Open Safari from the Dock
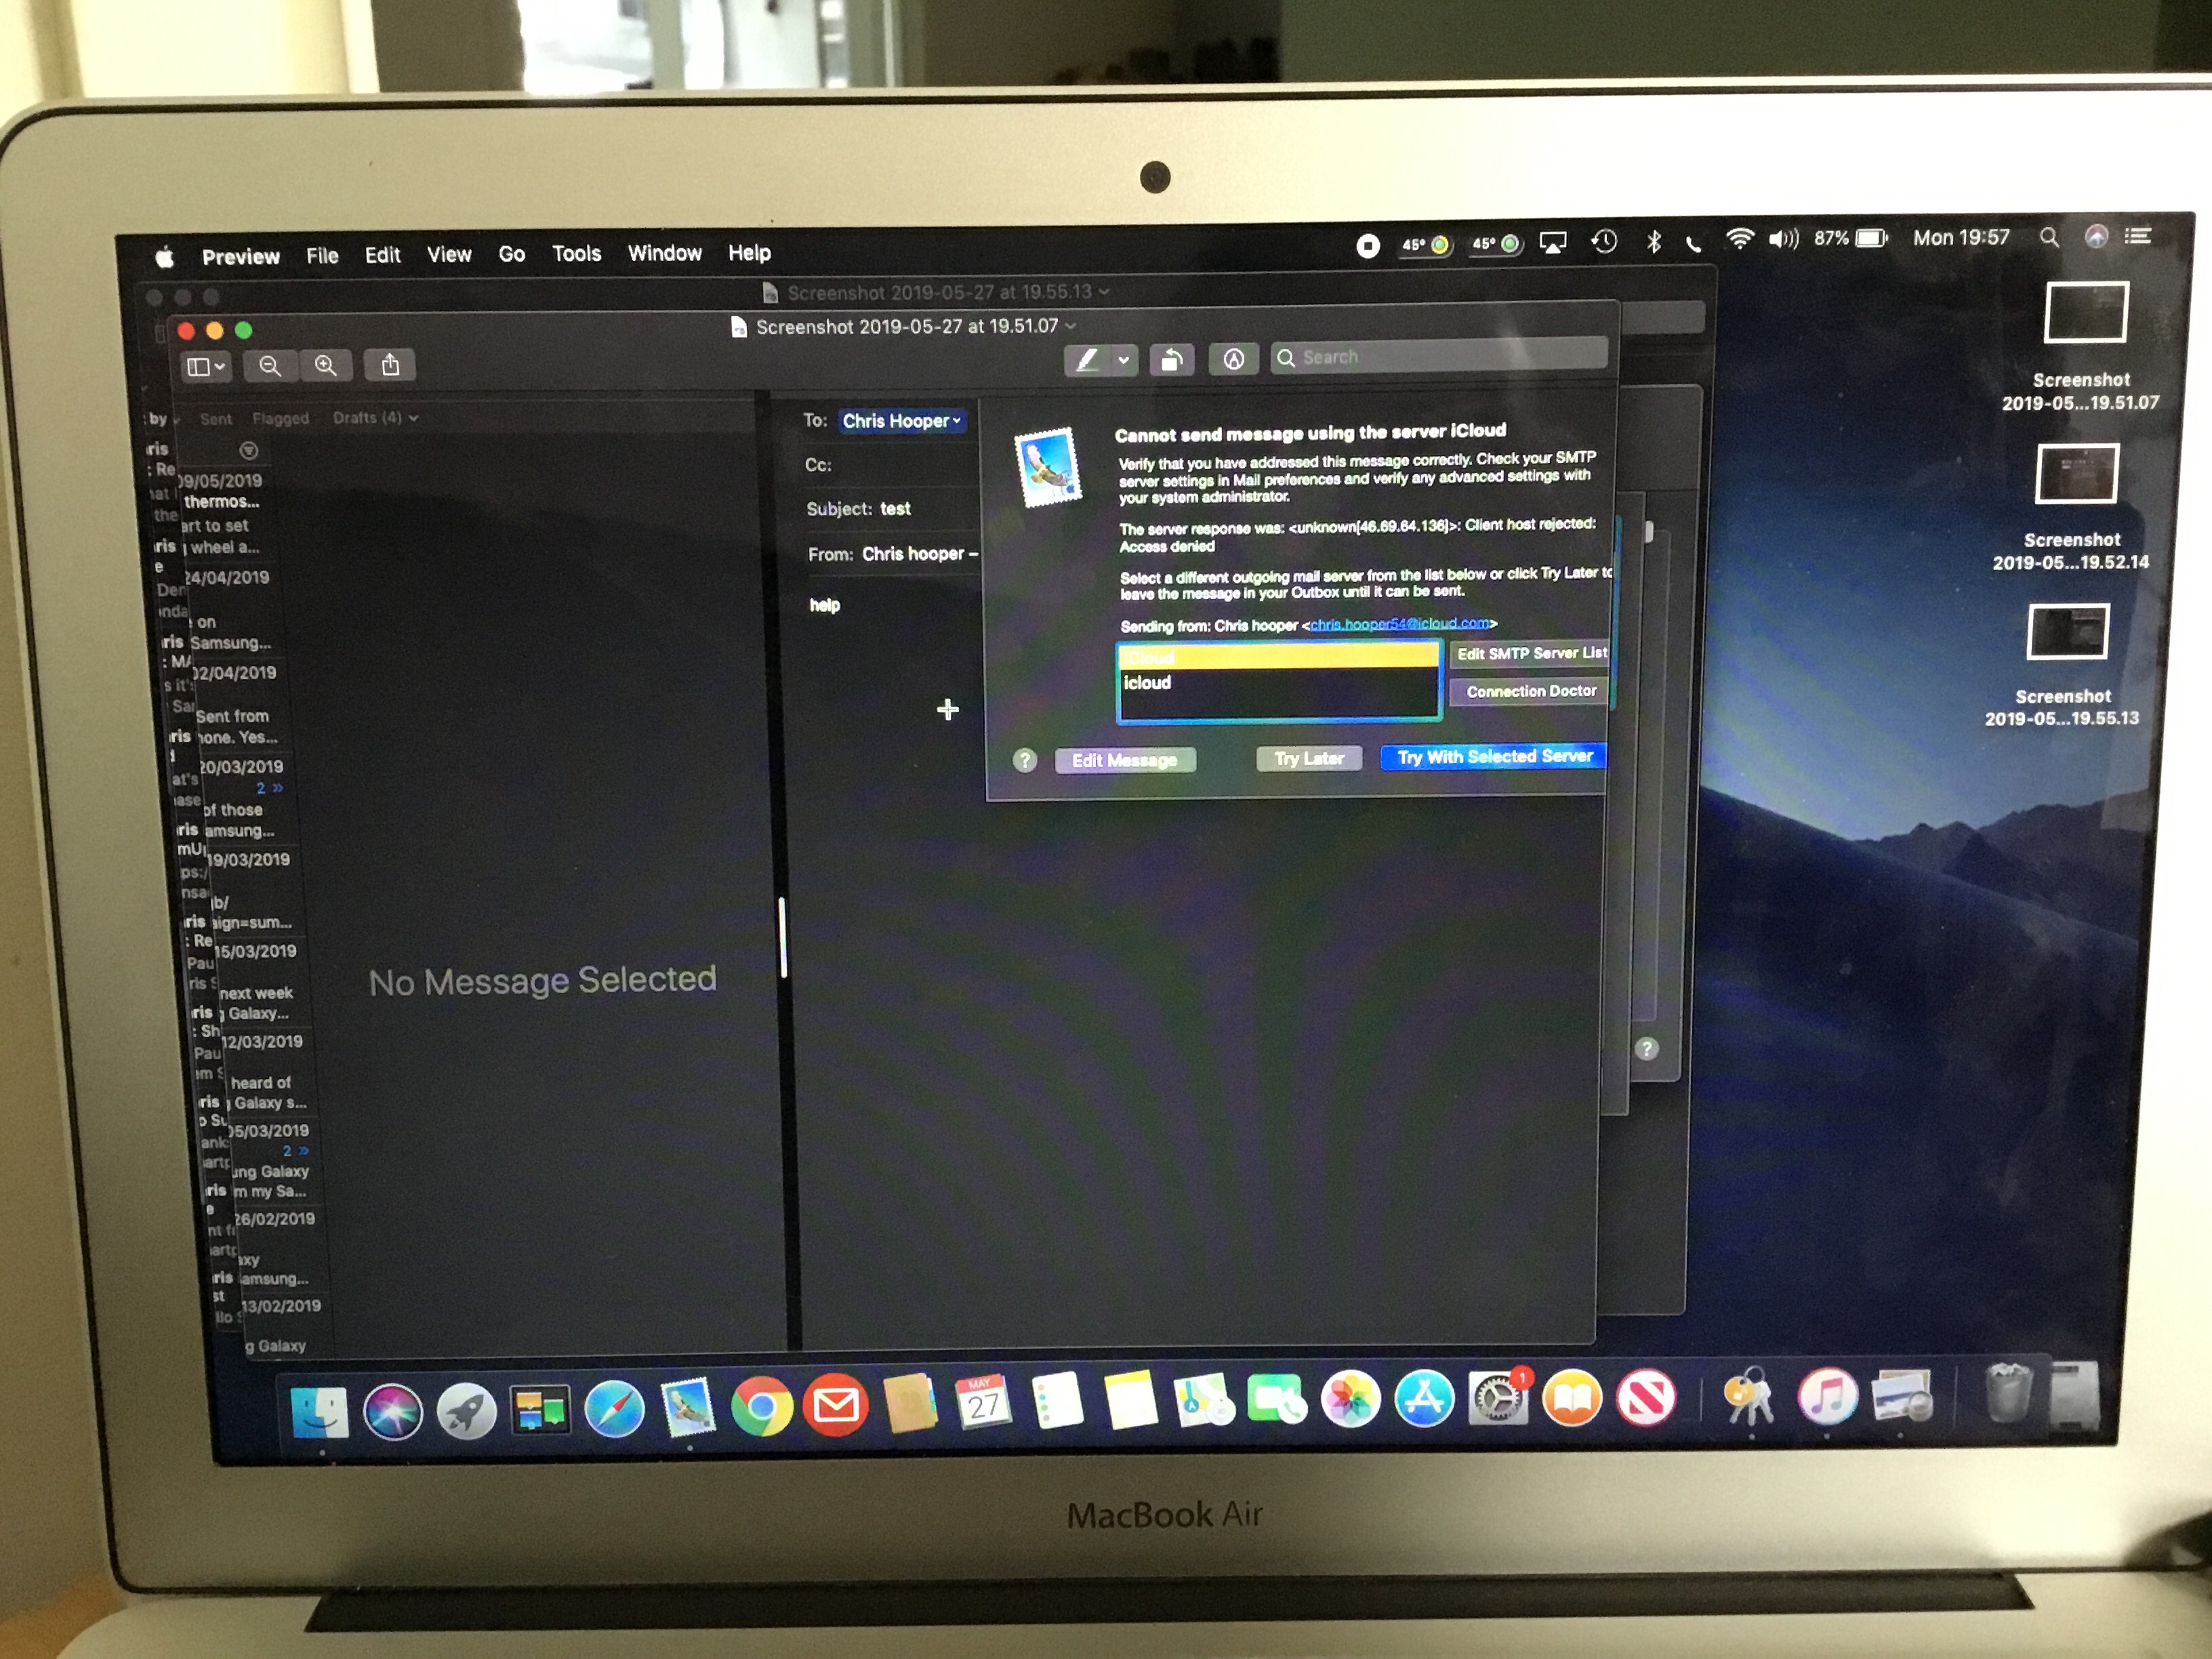Viewport: 2212px width, 1659px height. point(614,1409)
